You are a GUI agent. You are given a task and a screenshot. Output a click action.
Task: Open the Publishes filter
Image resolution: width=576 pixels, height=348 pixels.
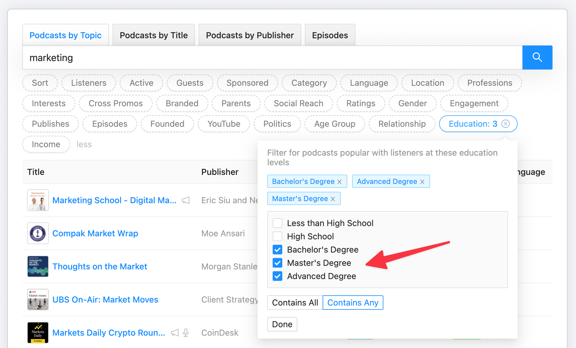(x=51, y=124)
